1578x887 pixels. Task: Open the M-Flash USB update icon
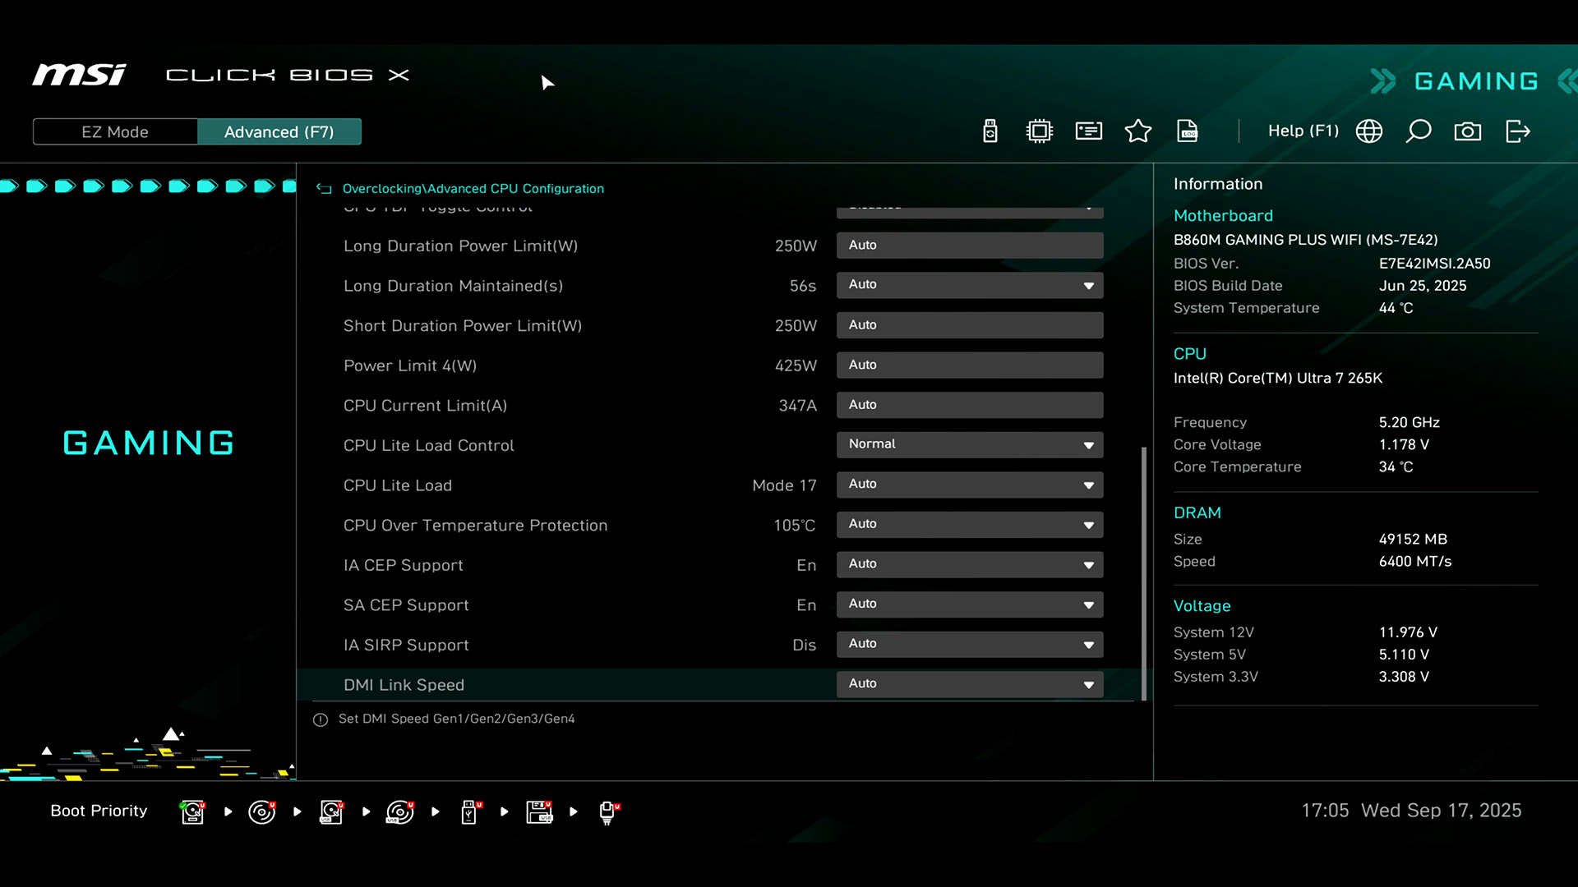coord(990,131)
